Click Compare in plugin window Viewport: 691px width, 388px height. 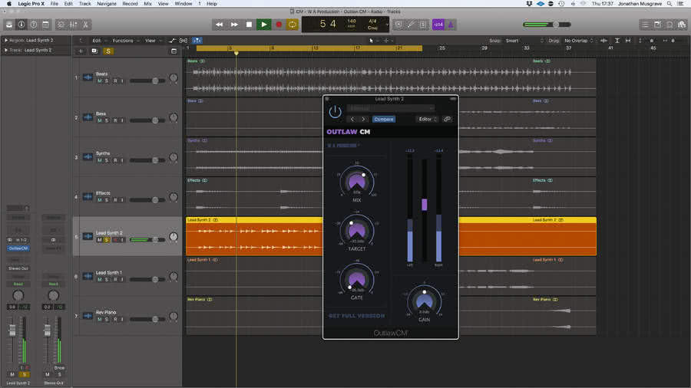click(383, 119)
